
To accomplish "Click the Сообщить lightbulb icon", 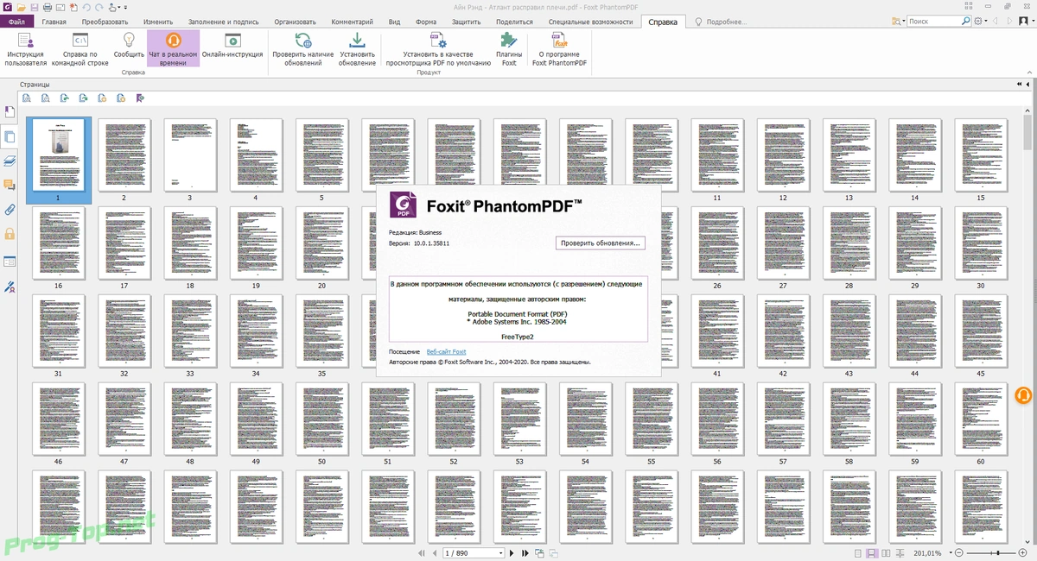I will coord(129,40).
